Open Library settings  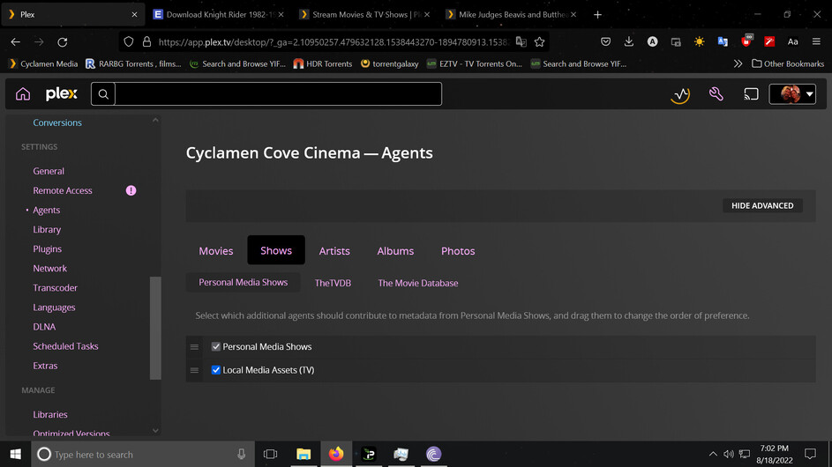coord(47,229)
